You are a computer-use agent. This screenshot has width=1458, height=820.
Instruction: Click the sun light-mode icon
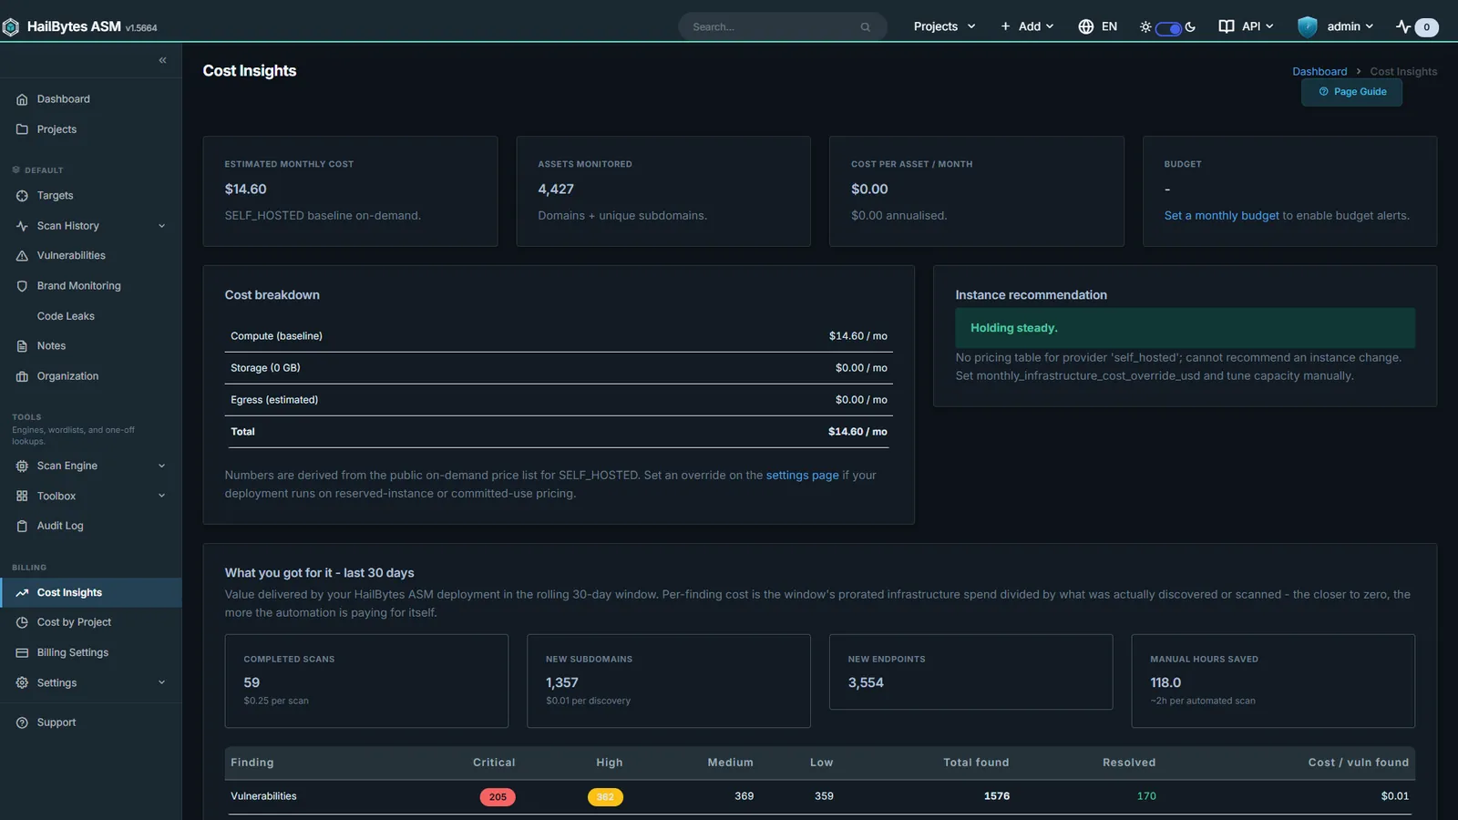[1145, 27]
